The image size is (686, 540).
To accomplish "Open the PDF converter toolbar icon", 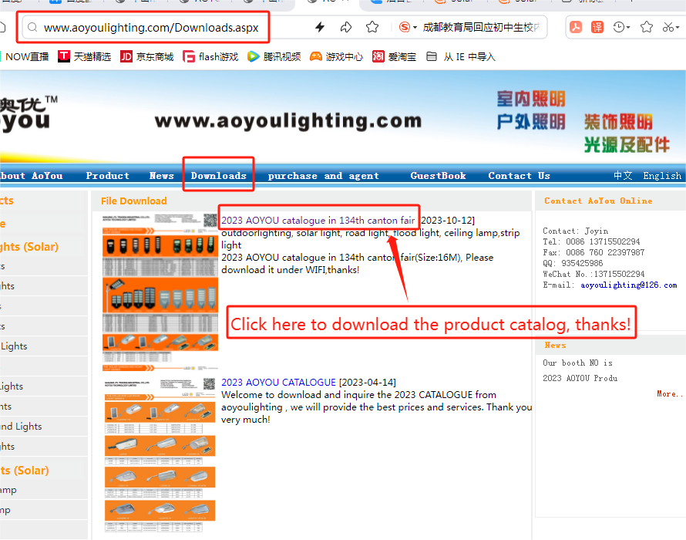I will [x=576, y=28].
